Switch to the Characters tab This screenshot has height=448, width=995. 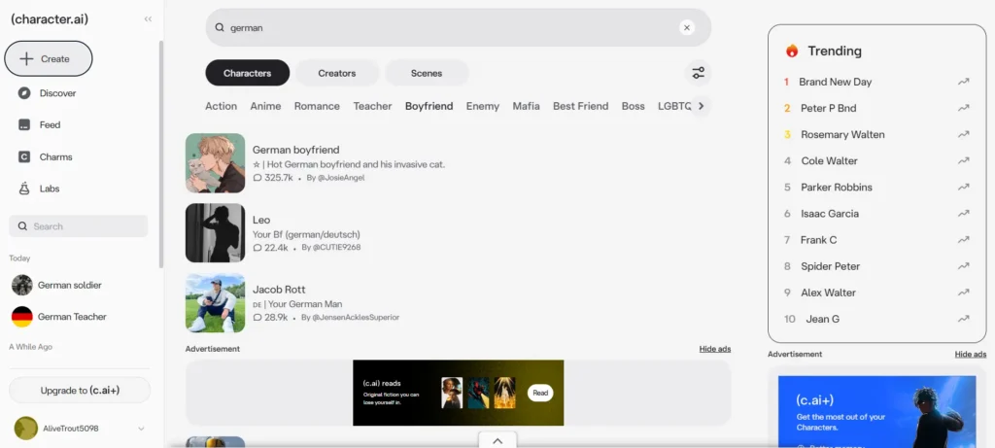coord(248,73)
